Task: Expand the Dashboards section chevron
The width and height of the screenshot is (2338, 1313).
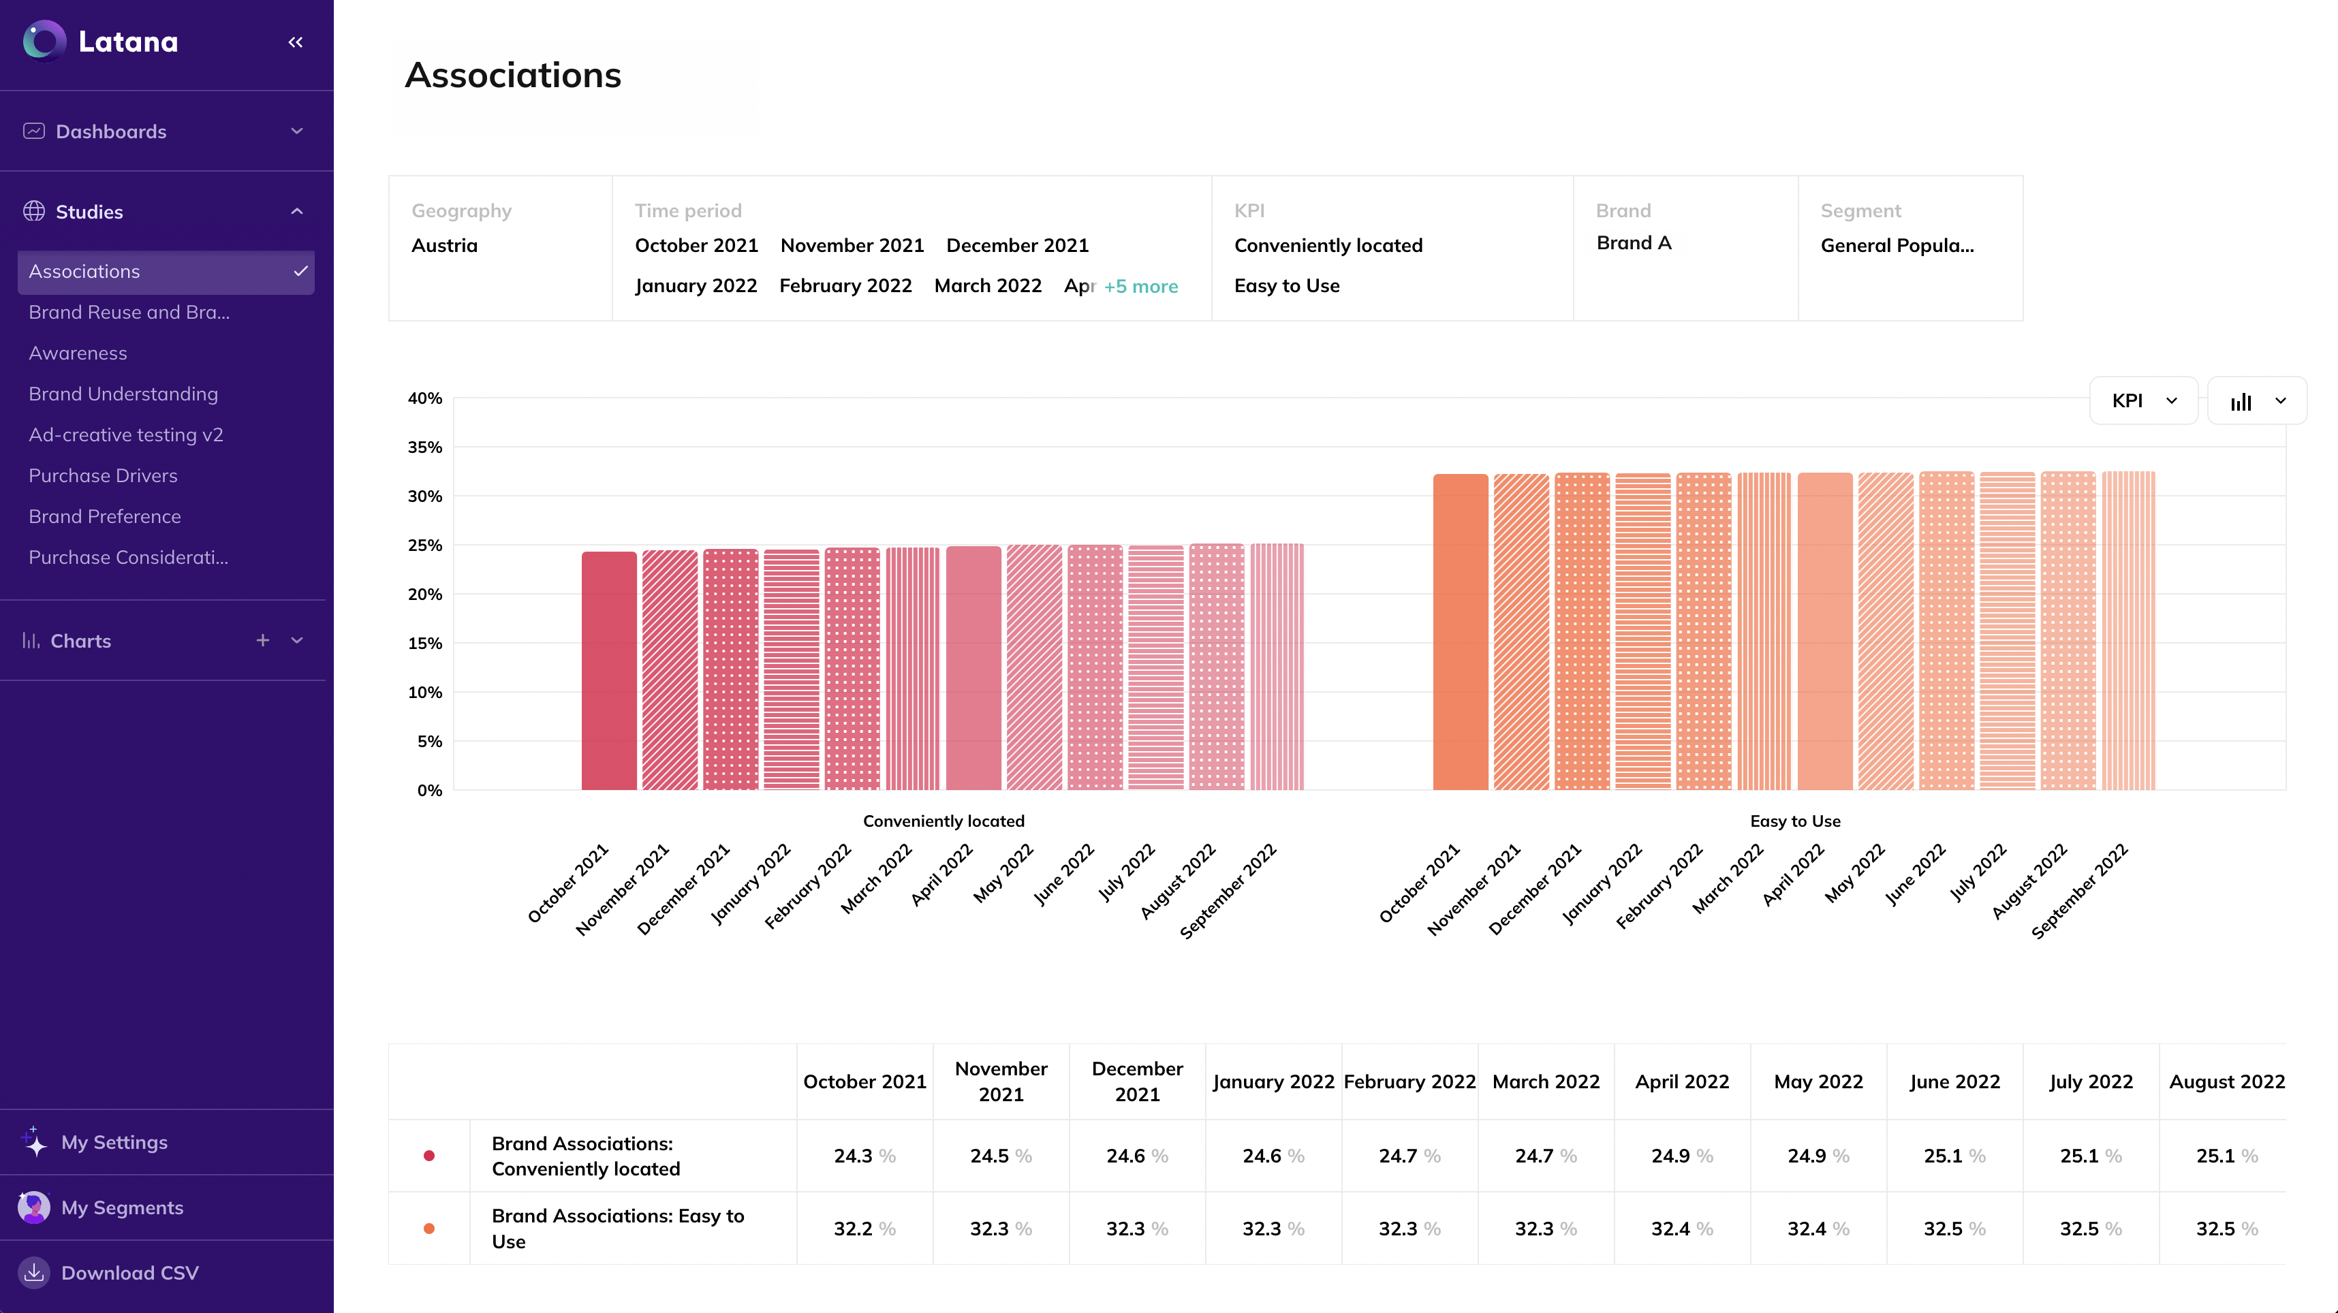Action: [297, 131]
